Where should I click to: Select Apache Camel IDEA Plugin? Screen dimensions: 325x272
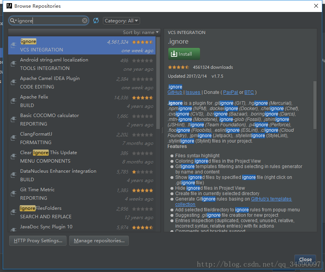tap(82, 83)
